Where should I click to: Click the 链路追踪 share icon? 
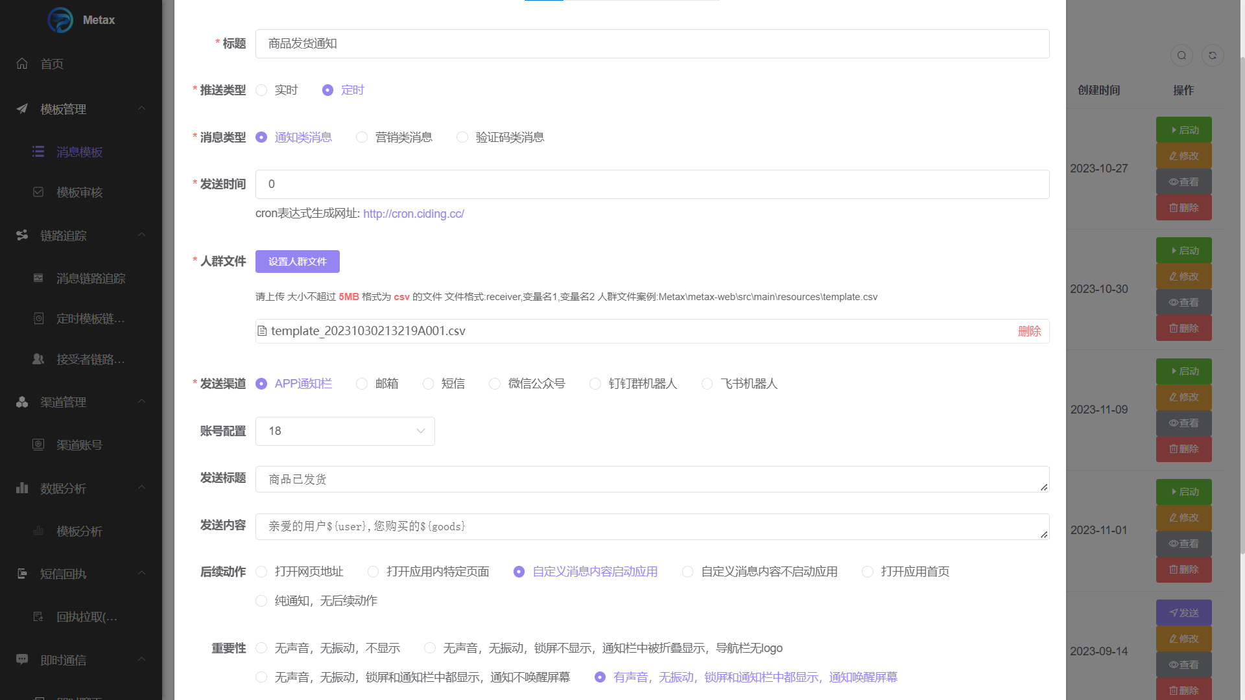pyautogui.click(x=22, y=235)
